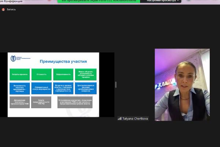Open the 'Настройки просмотра' view options dropdown
The image size is (220, 147).
[x=161, y=1]
